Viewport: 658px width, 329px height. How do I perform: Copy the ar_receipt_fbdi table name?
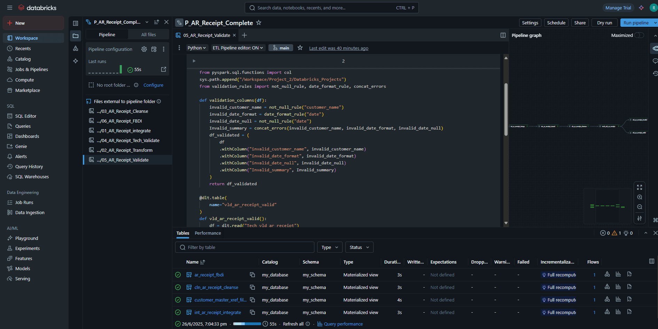tap(252, 275)
